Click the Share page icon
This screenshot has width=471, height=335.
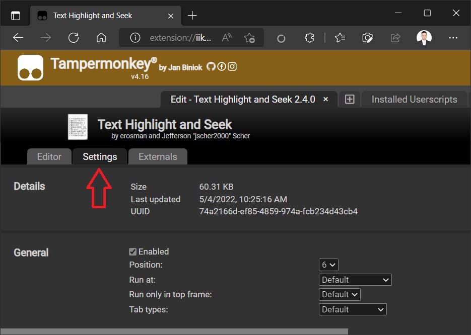[x=395, y=38]
